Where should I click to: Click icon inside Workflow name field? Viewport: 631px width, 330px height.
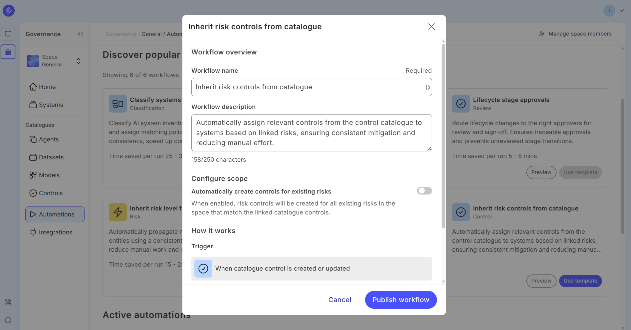click(428, 87)
